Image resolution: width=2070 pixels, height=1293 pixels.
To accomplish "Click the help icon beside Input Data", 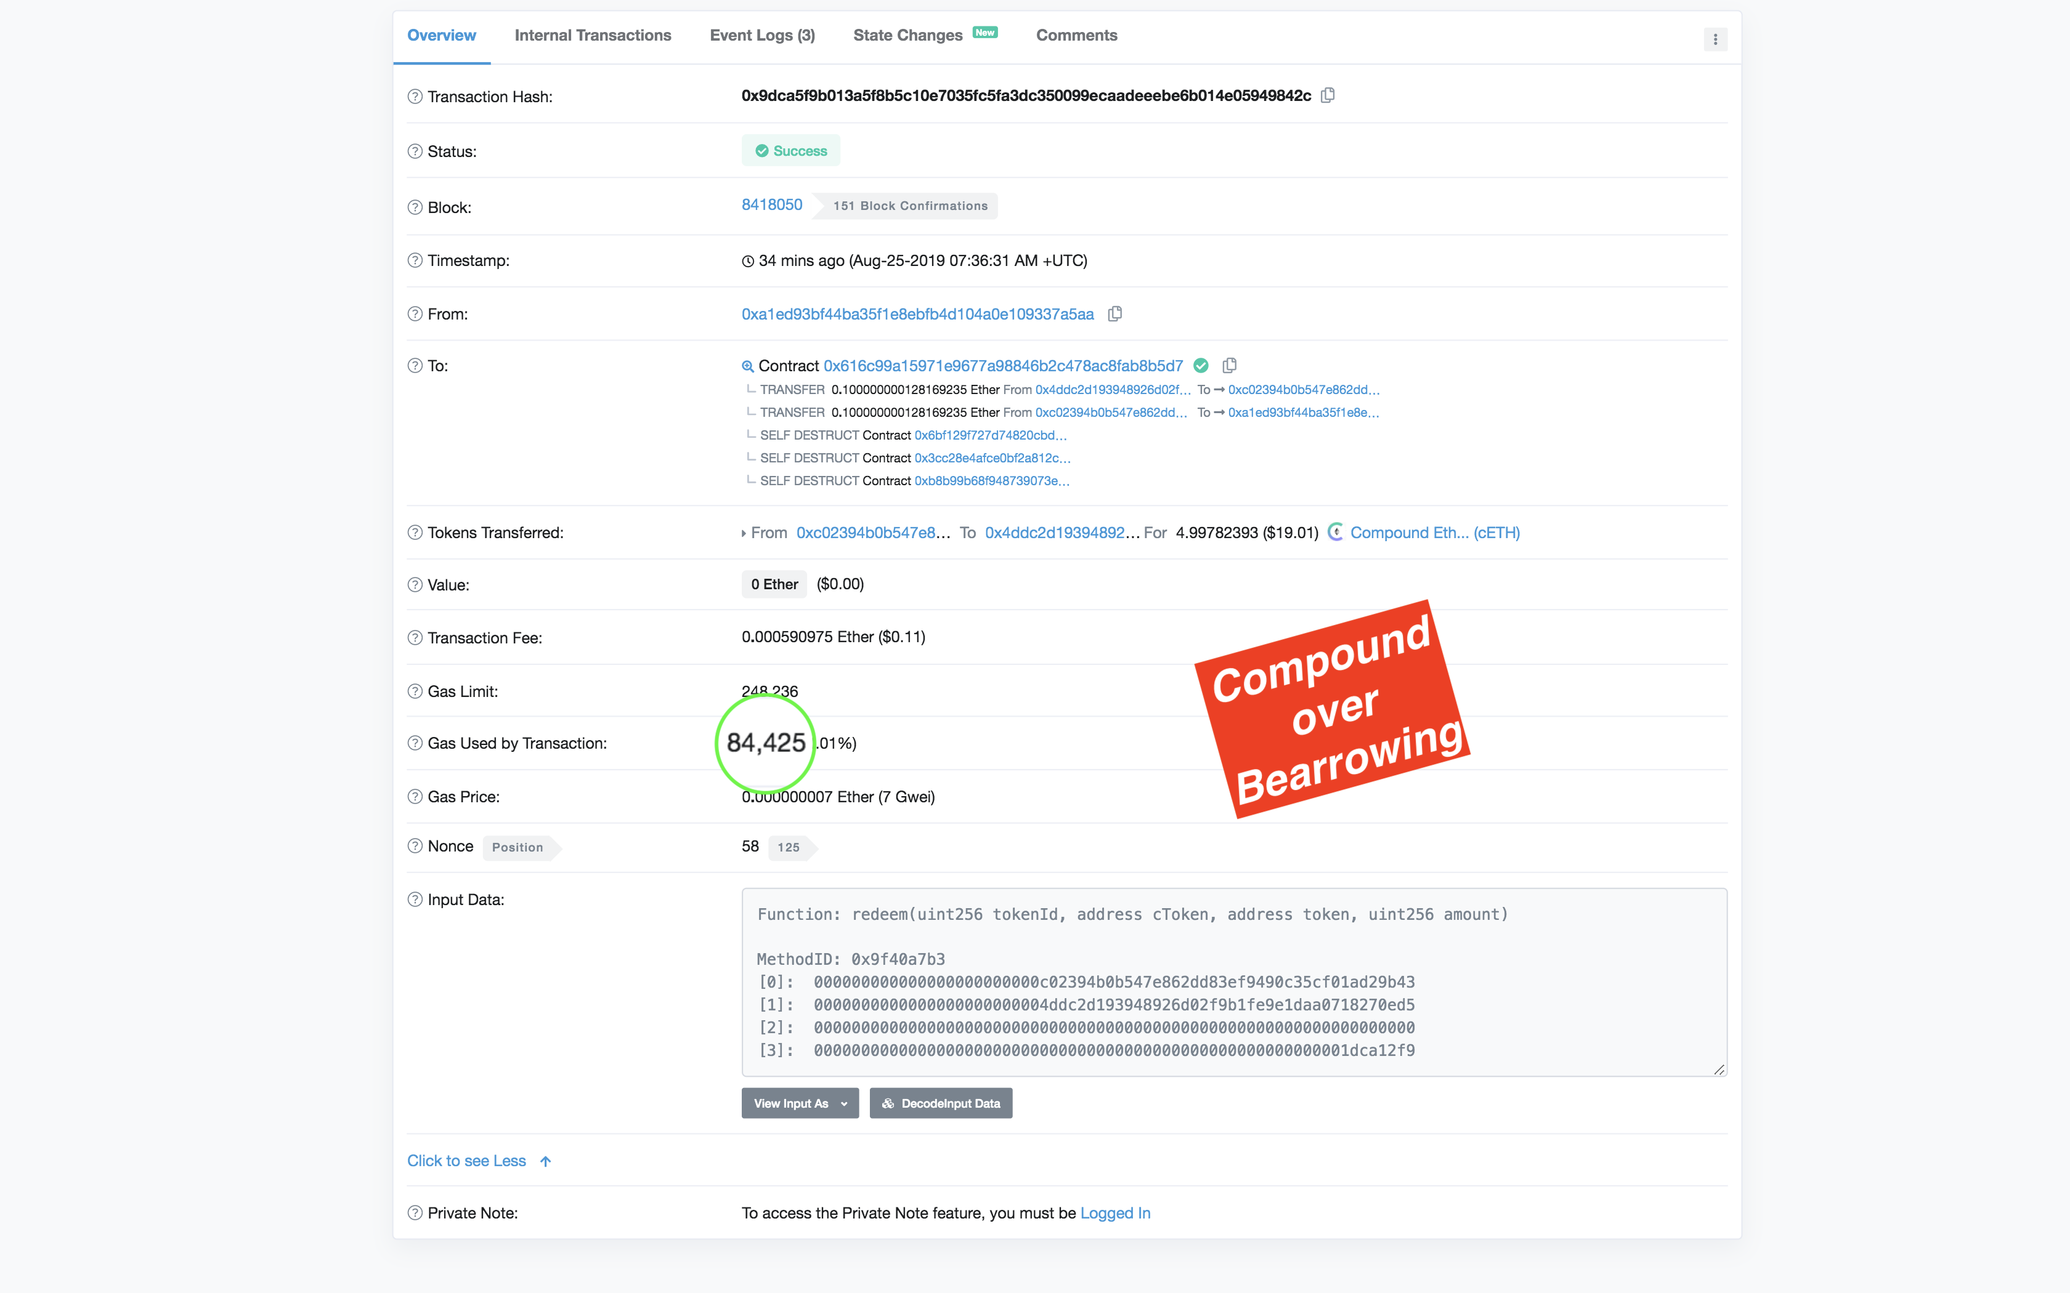I will tap(415, 900).
